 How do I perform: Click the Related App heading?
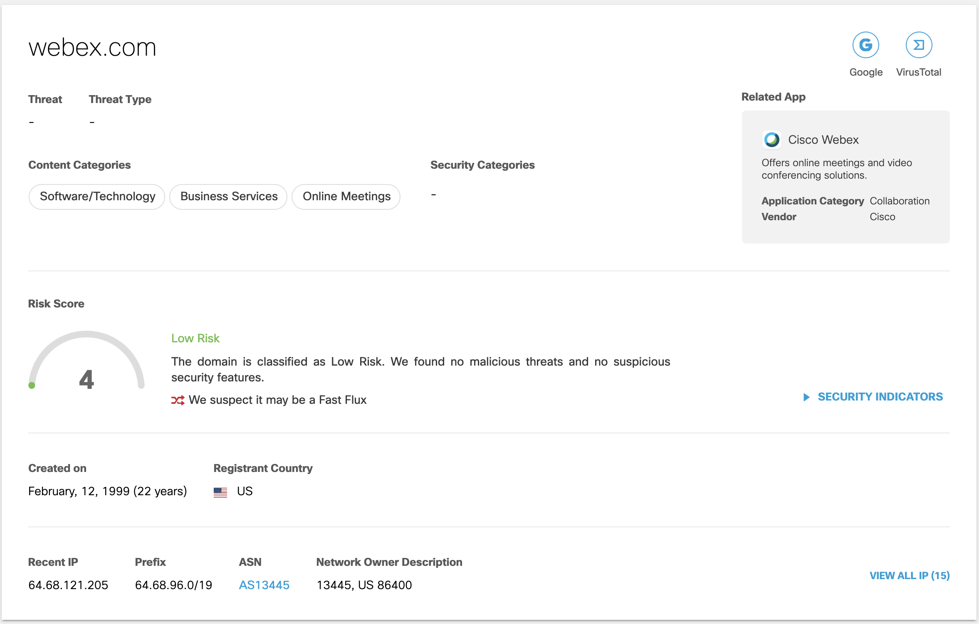pos(774,97)
